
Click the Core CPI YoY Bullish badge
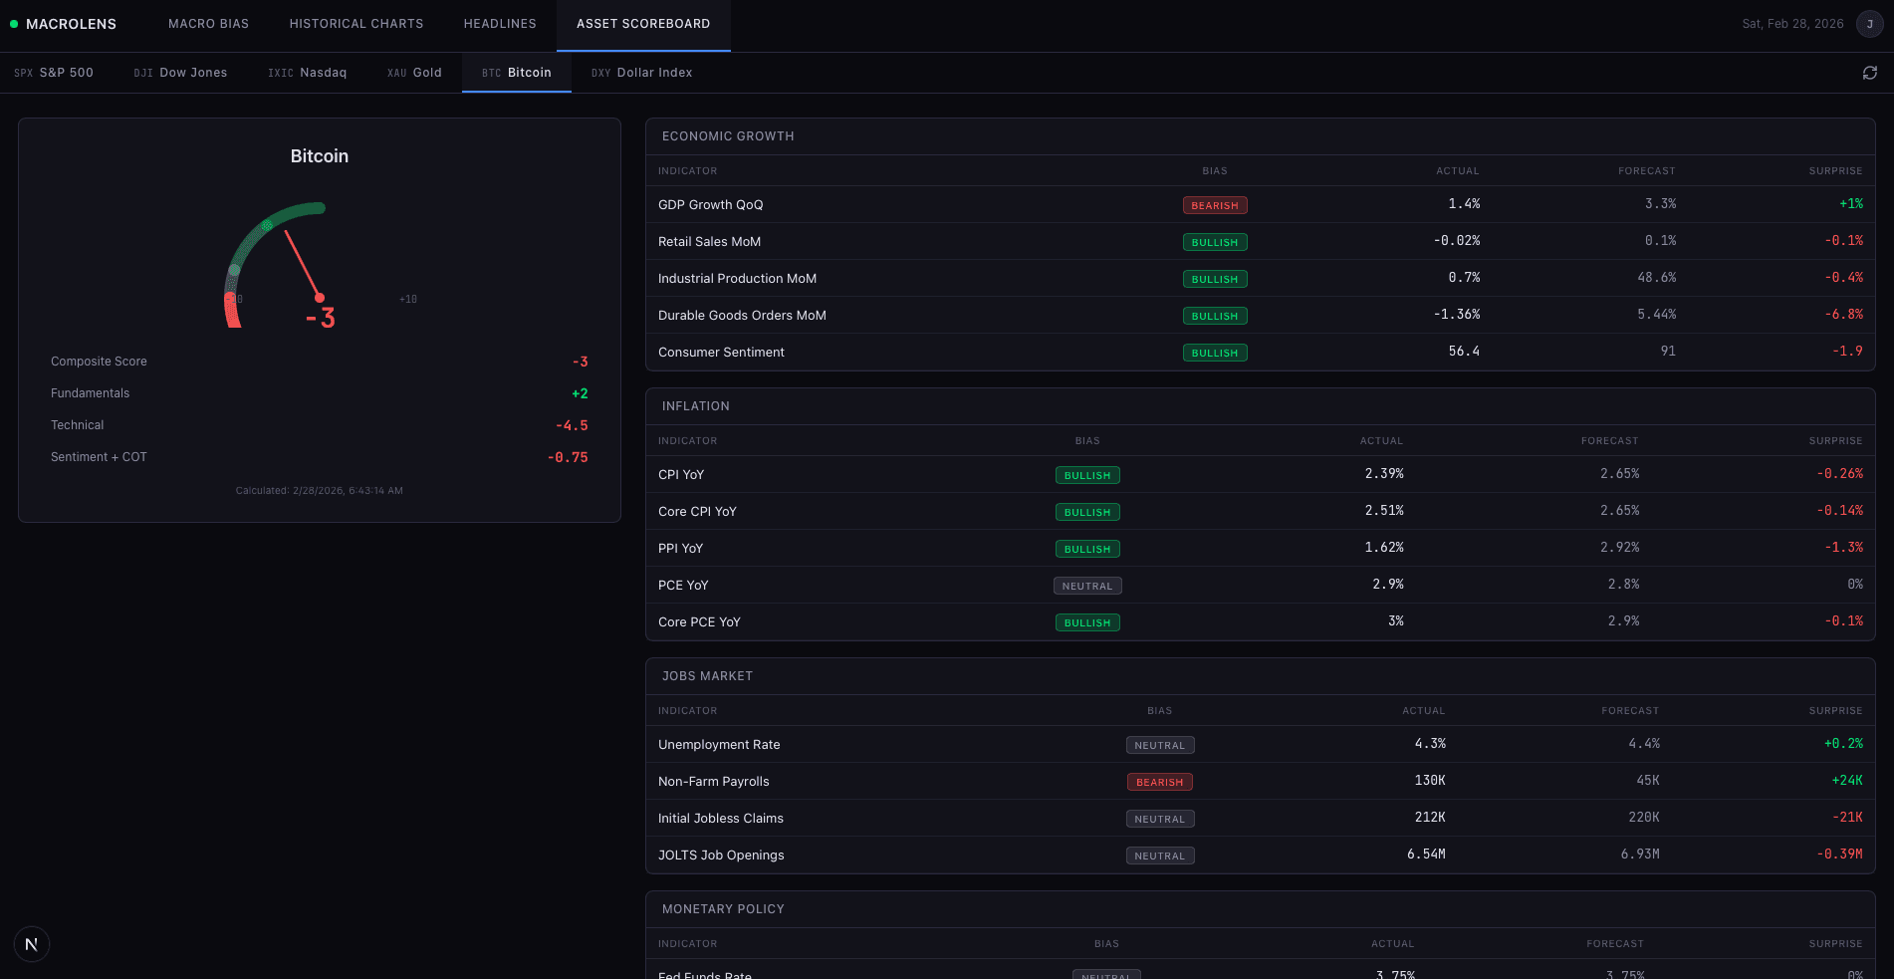(1086, 512)
